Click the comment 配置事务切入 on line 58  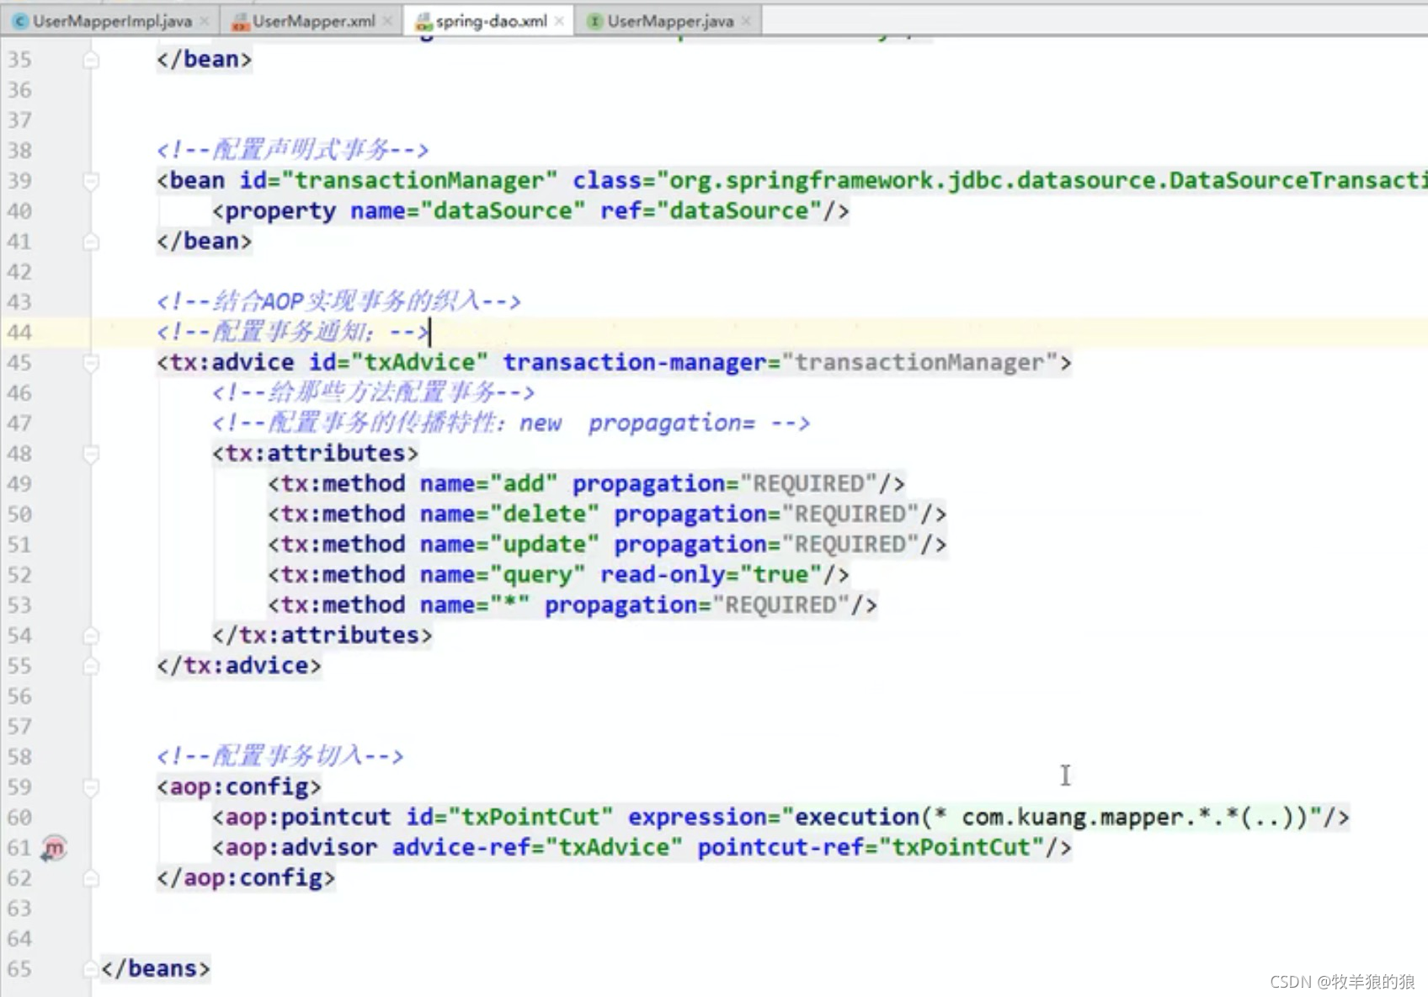280,757
